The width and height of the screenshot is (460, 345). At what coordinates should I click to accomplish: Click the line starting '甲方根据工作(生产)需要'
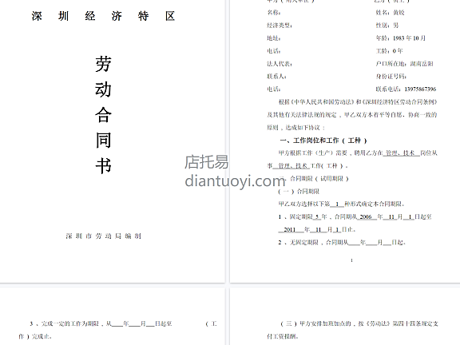coord(358,153)
